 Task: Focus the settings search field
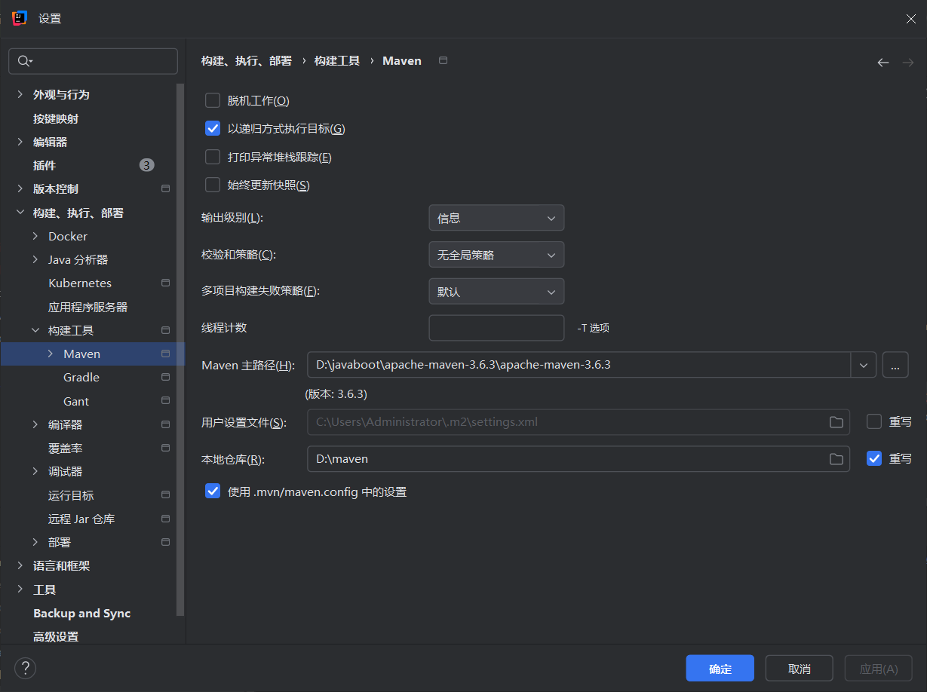(x=93, y=61)
